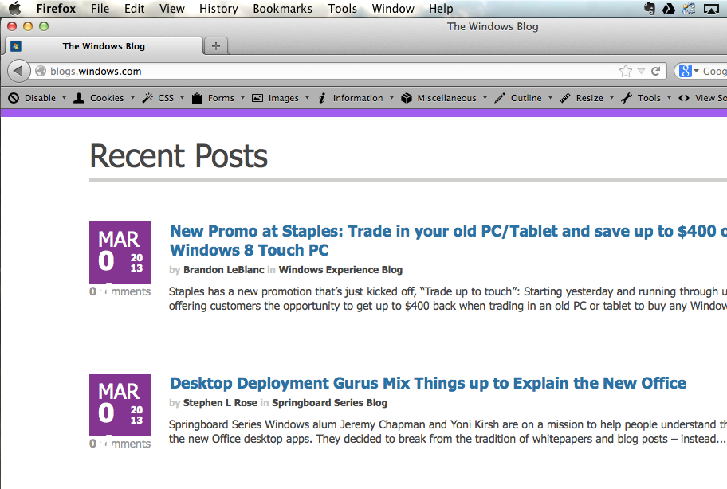Click the Staples post date tile
Viewport: 727px width, 489px height.
tap(120, 252)
